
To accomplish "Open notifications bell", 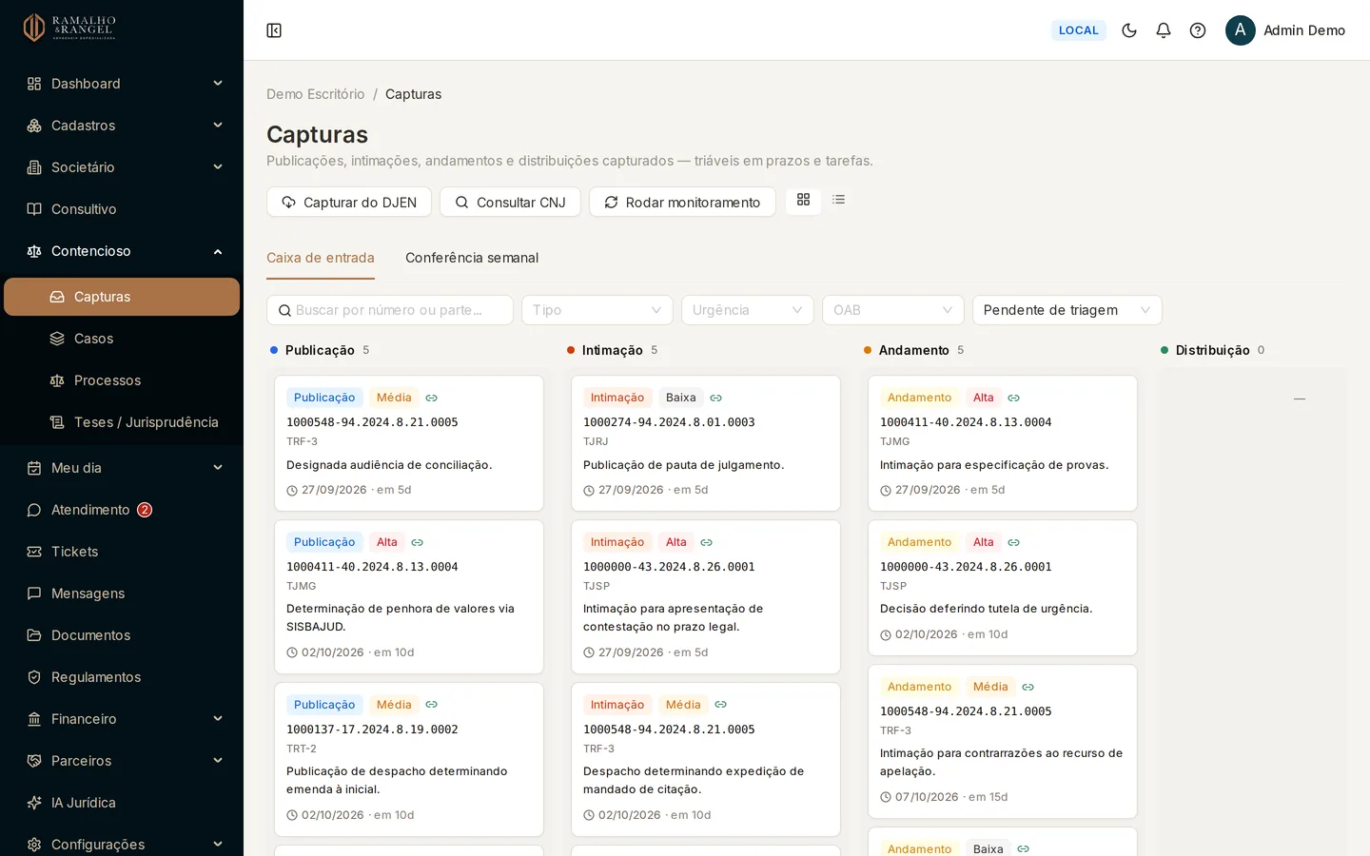I will click(1164, 30).
